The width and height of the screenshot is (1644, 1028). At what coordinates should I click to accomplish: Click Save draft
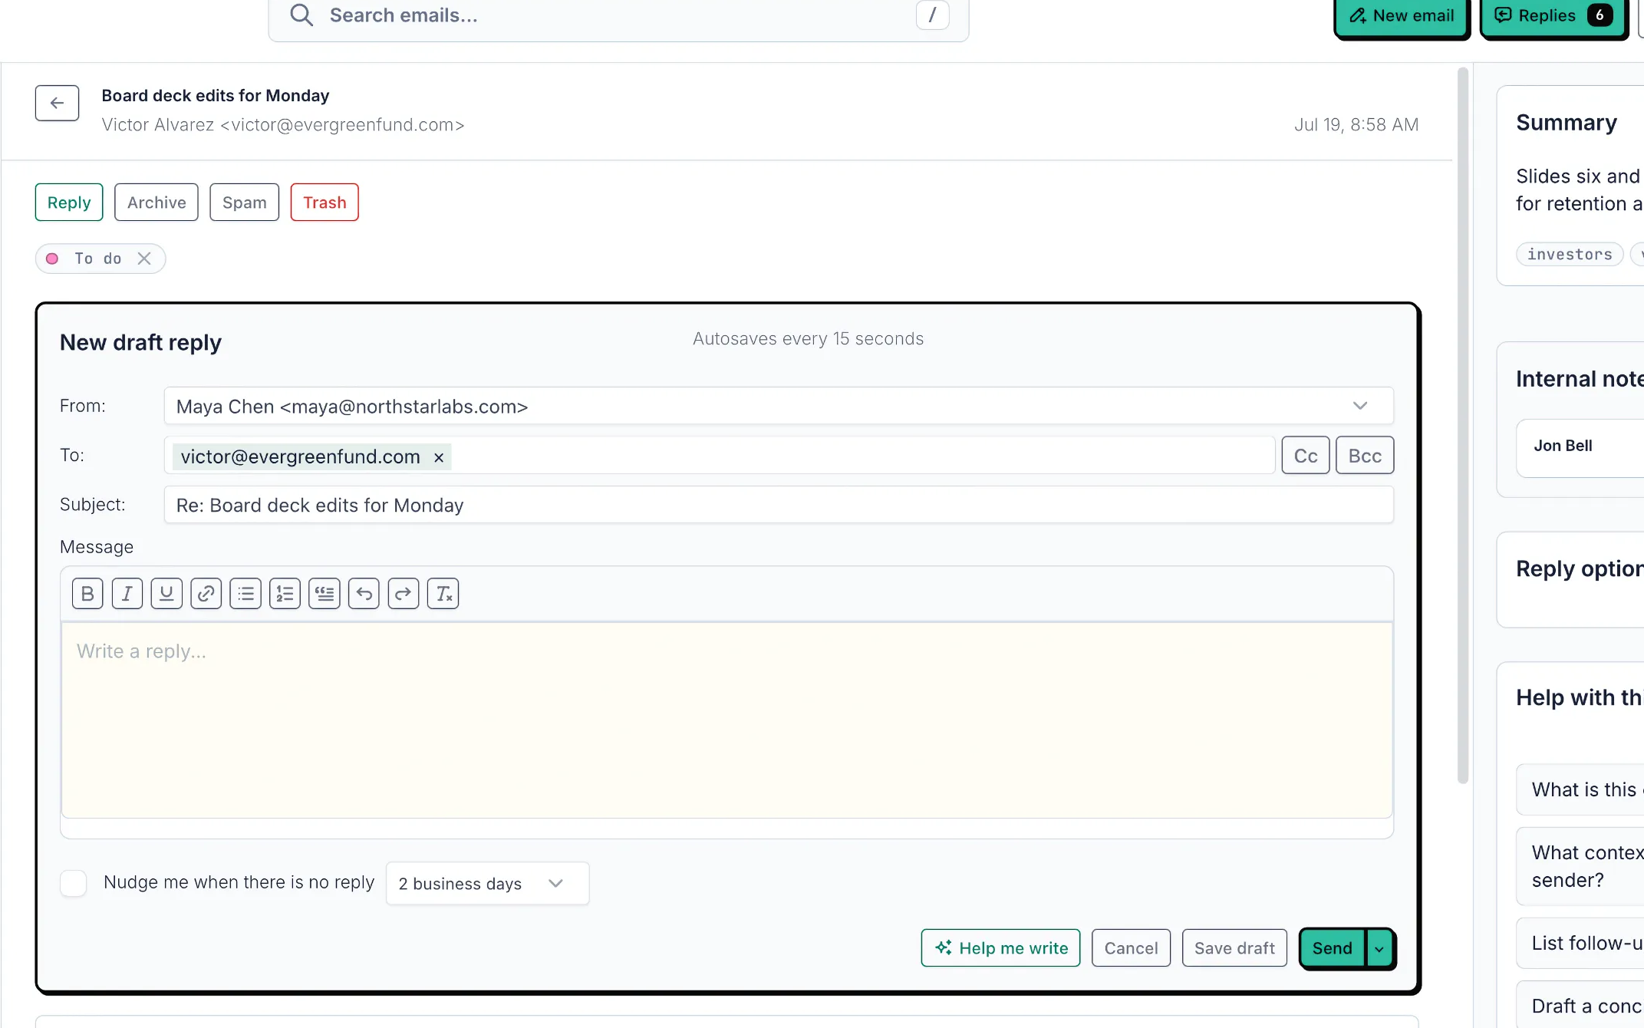click(x=1234, y=948)
